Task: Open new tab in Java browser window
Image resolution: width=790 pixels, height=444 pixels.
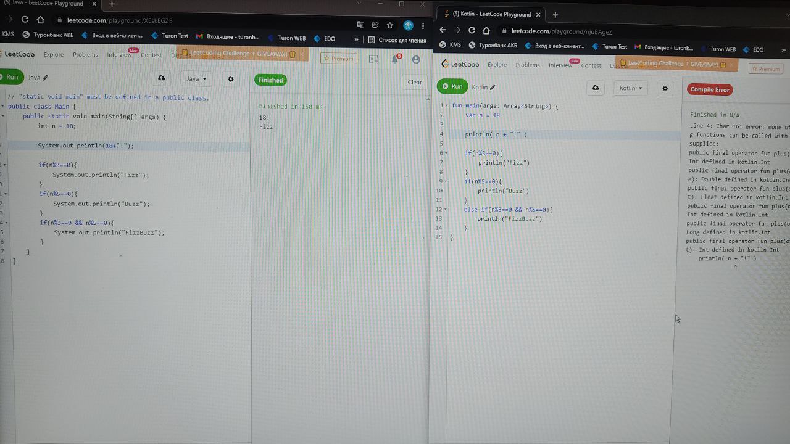Action: tap(112, 4)
